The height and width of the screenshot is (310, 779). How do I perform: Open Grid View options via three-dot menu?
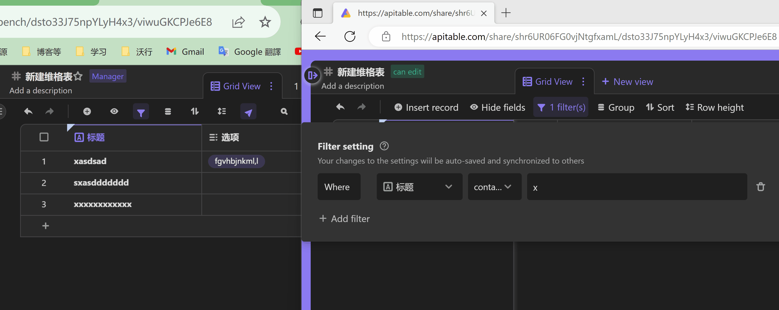click(x=583, y=81)
